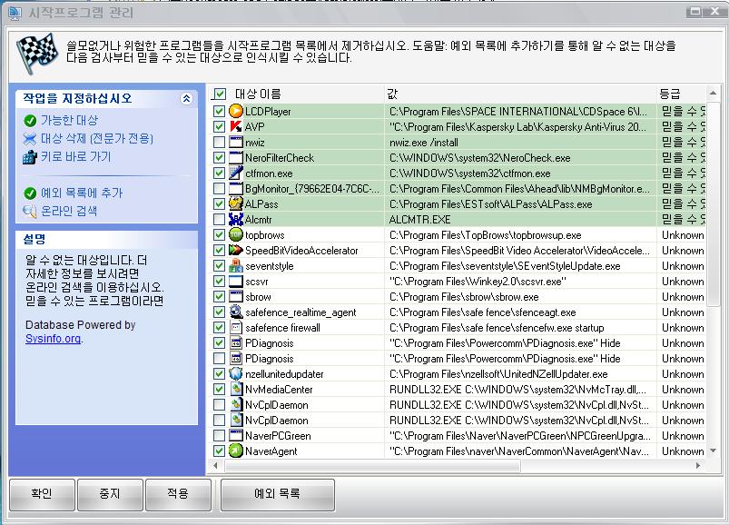The height and width of the screenshot is (525, 729).
Task: Click the horizontal scrollbar right arrow
Action: [698, 465]
